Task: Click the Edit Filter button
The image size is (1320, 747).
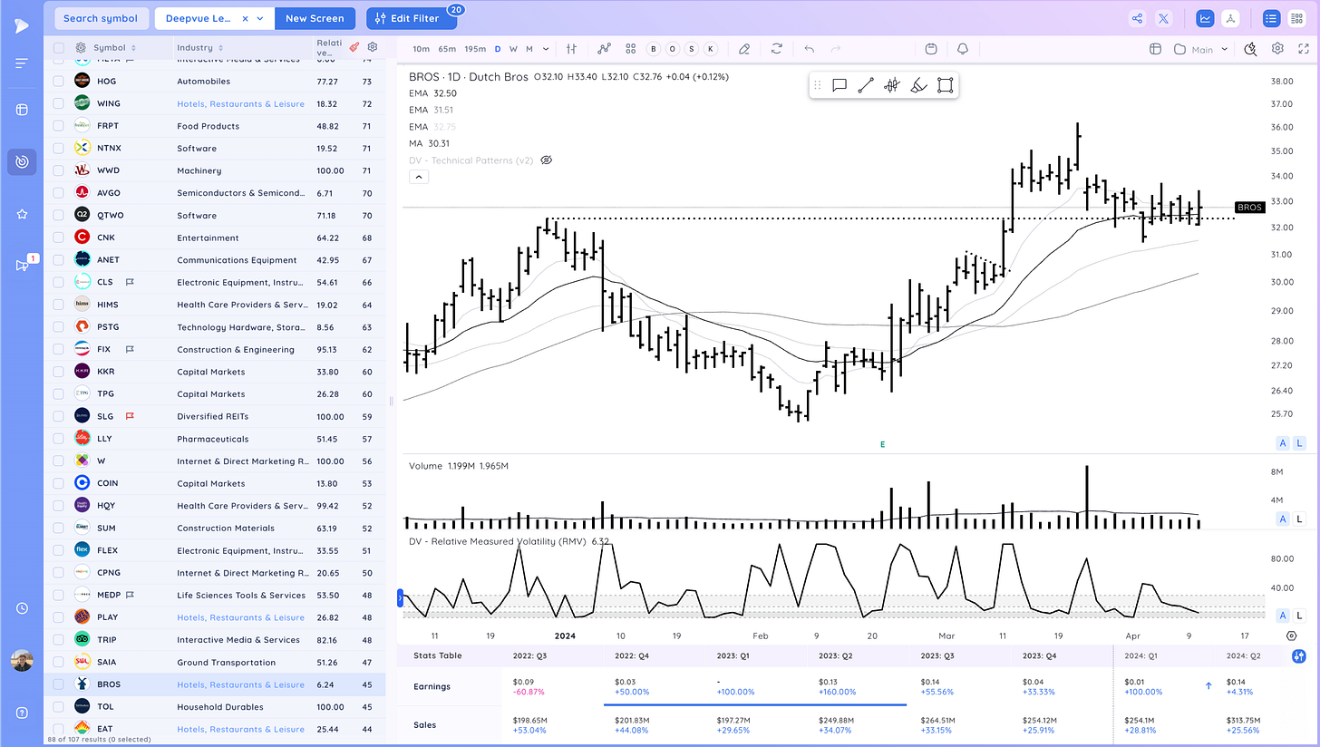Action: [412, 18]
